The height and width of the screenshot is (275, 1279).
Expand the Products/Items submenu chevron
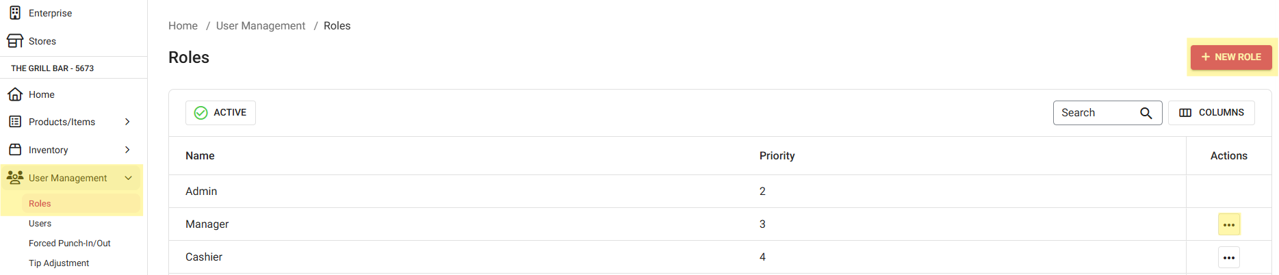pos(127,122)
